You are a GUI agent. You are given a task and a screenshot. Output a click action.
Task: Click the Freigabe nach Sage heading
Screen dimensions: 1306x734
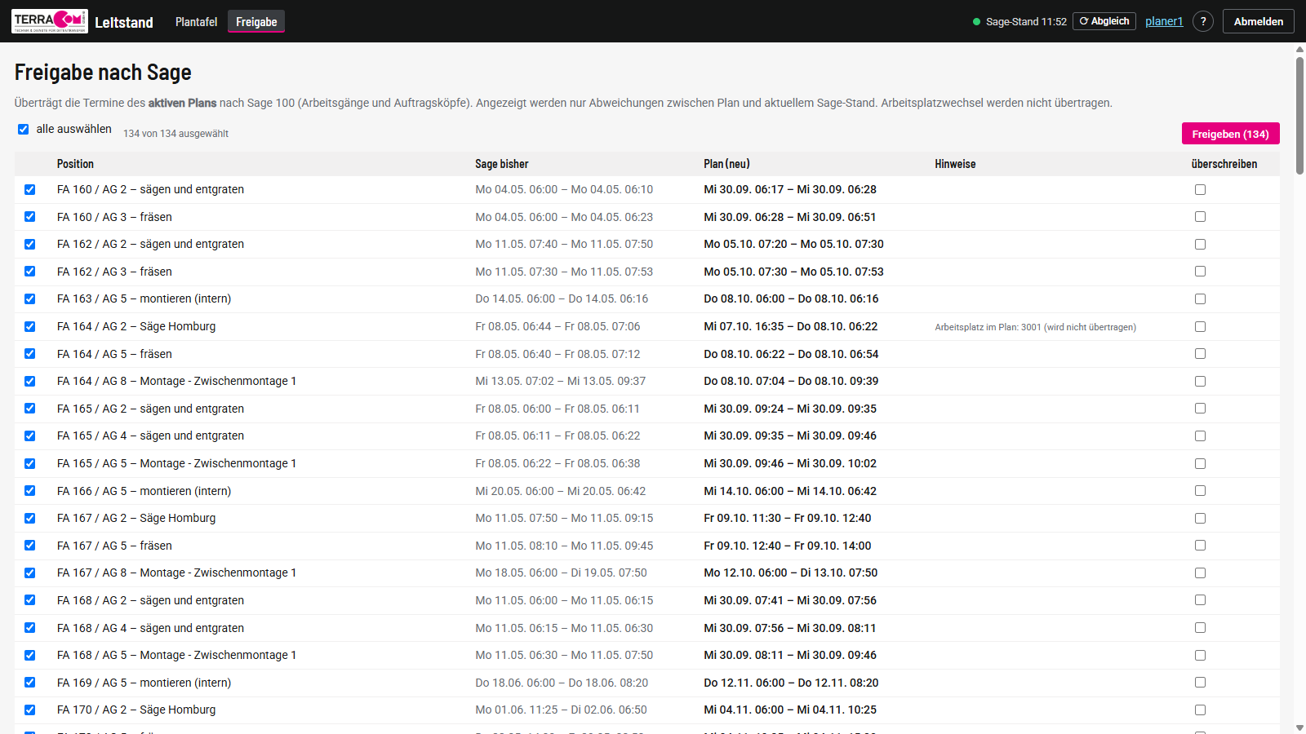103,73
